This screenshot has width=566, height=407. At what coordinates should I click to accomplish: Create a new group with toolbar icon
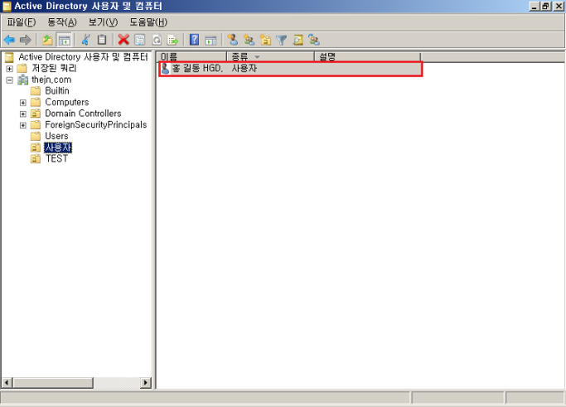[x=249, y=40]
